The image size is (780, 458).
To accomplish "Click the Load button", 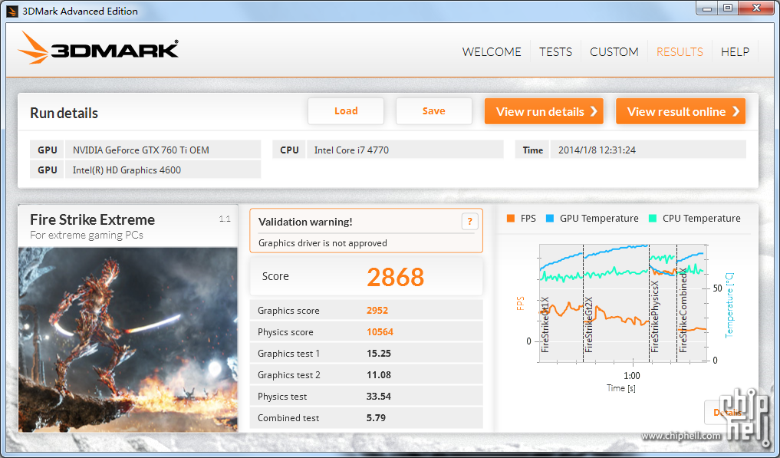I will (x=346, y=111).
